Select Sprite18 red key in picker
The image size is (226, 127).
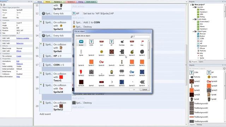point(101,63)
